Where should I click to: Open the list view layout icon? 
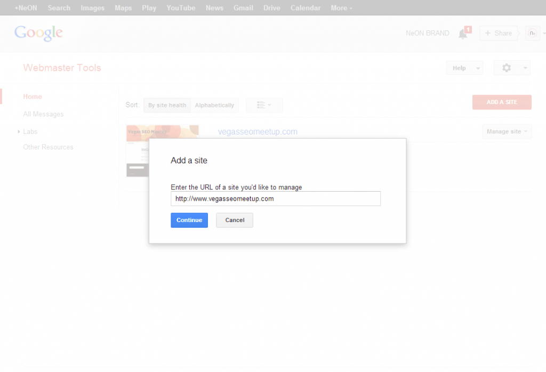pyautogui.click(x=264, y=105)
